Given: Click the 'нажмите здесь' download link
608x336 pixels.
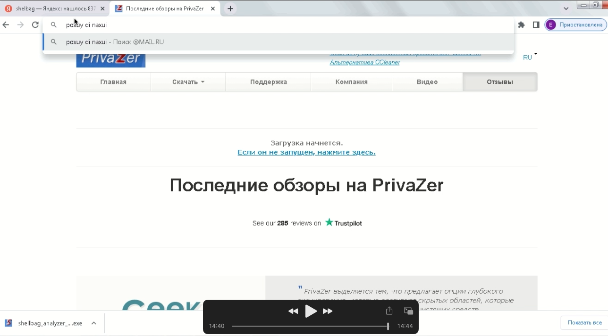Looking at the screenshot, I should click(306, 152).
